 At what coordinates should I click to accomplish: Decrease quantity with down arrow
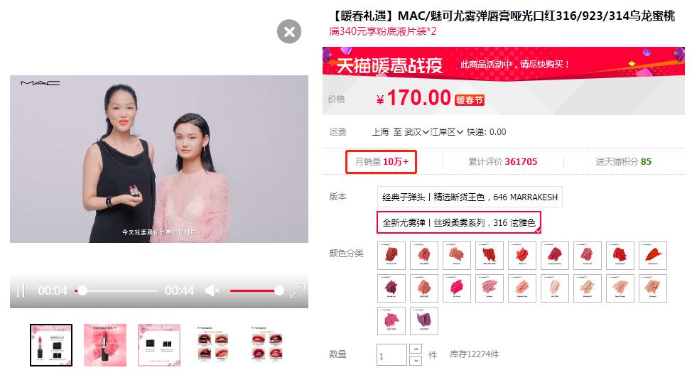pos(416,360)
